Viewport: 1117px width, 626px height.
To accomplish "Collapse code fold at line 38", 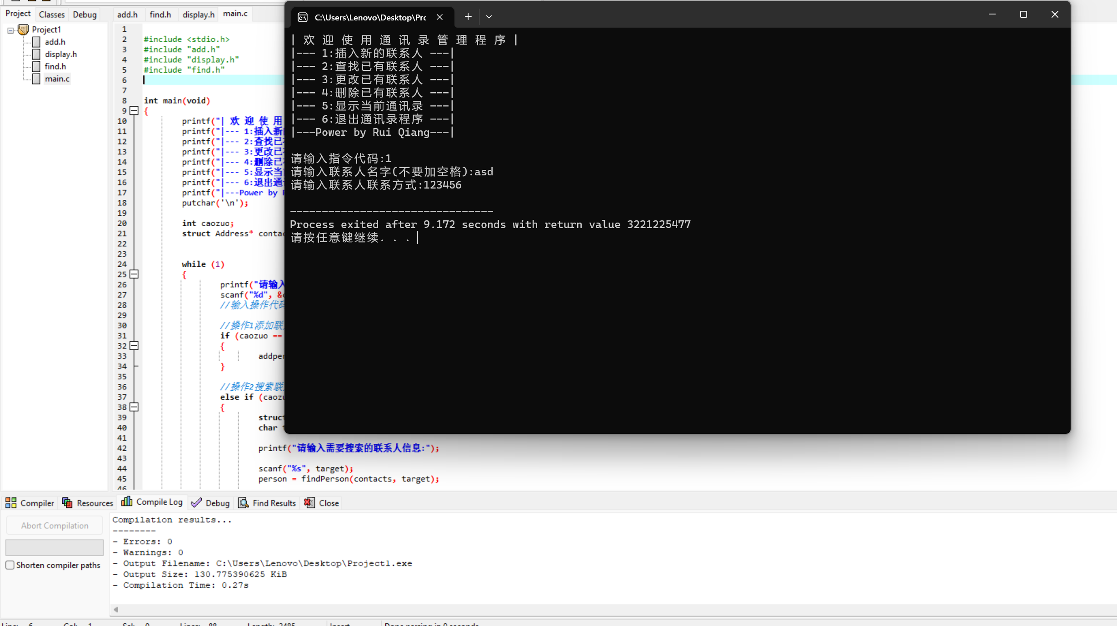I will 134,407.
